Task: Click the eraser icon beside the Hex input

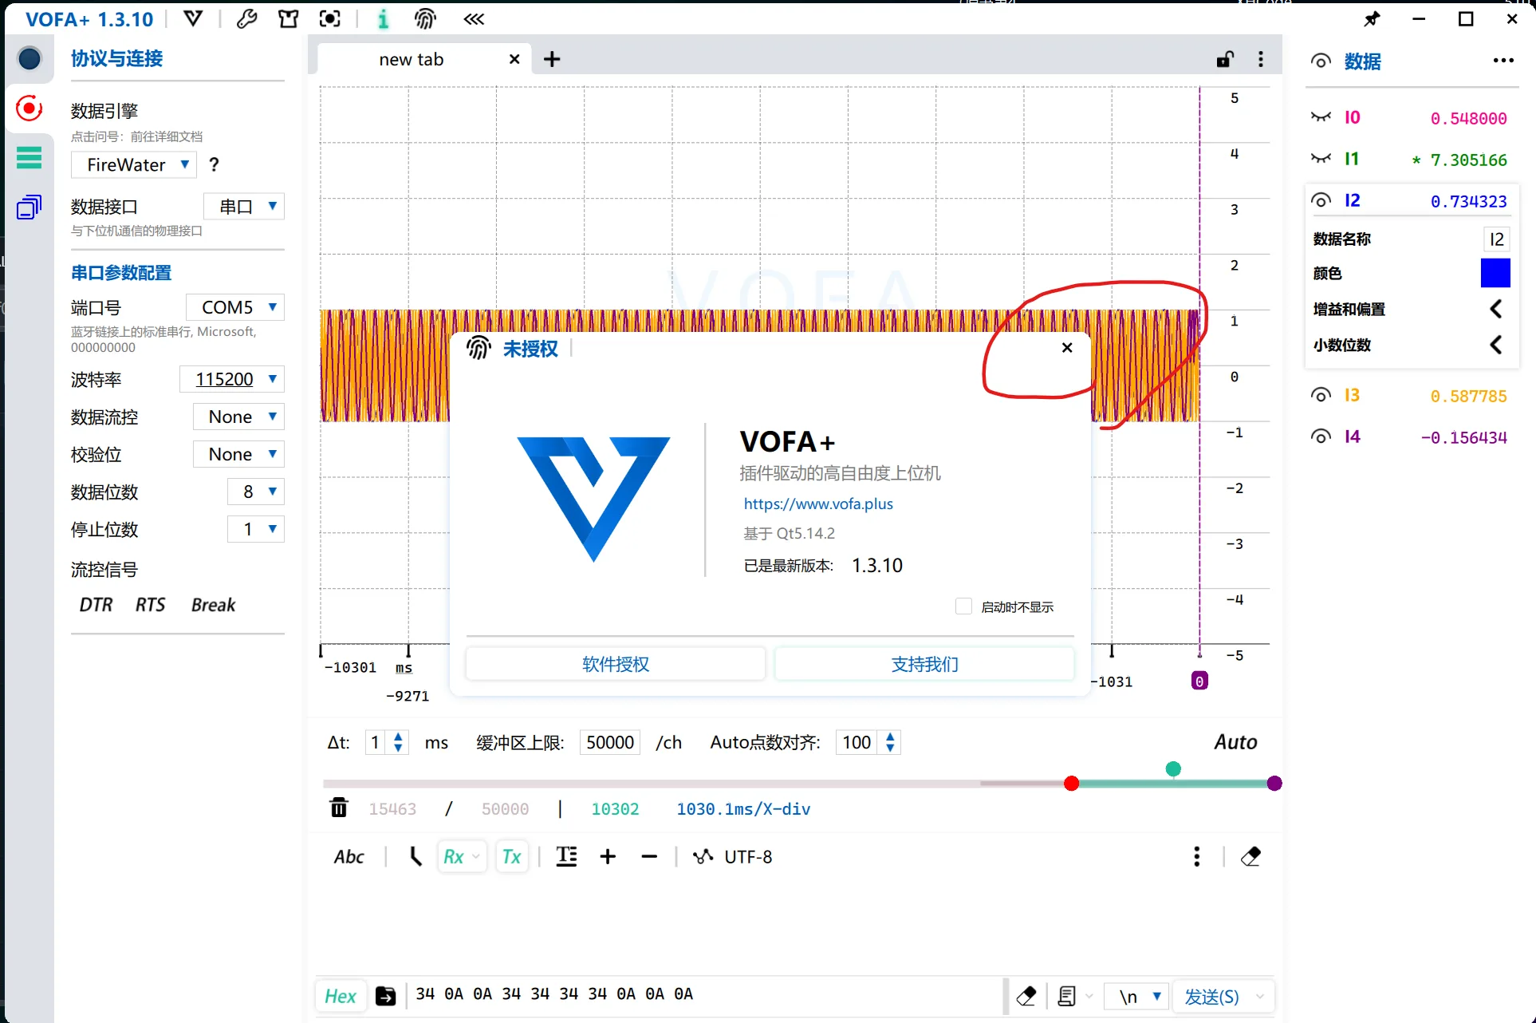Action: click(x=1026, y=996)
